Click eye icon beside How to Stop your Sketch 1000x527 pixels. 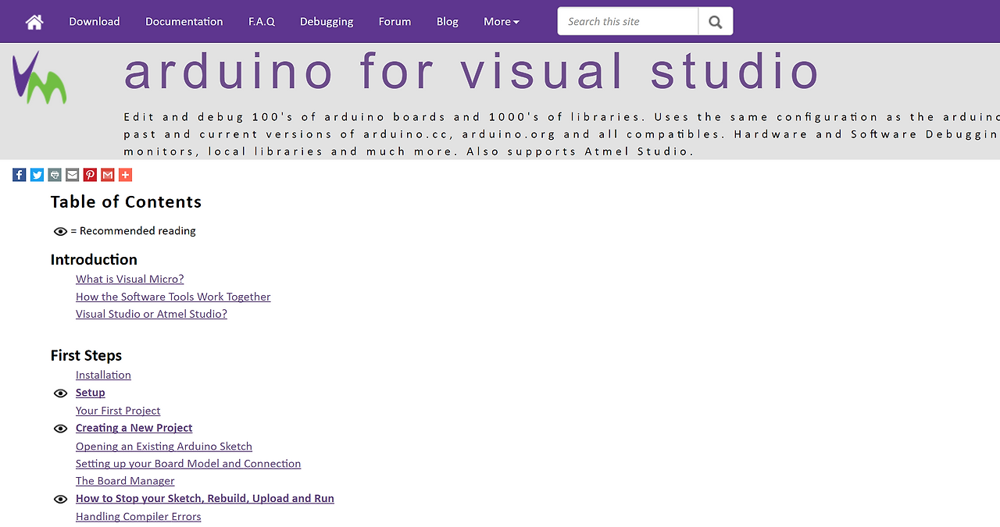coord(60,499)
